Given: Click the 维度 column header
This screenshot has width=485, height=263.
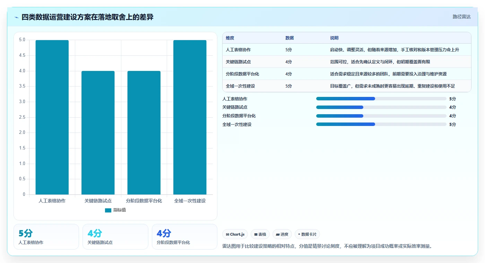Looking at the screenshot, I should click(230, 38).
